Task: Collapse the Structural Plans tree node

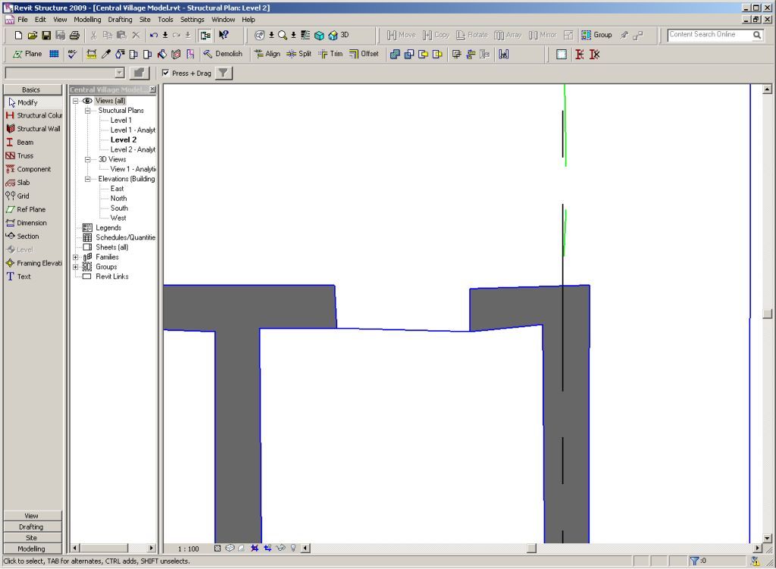Action: pyautogui.click(x=88, y=111)
